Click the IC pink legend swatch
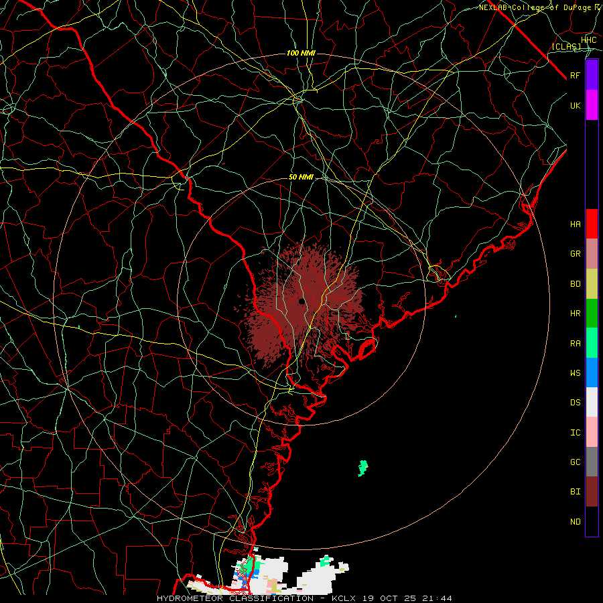This screenshot has height=603, width=603. pyautogui.click(x=592, y=432)
